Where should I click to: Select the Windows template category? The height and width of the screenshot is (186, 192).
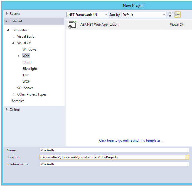29,49
